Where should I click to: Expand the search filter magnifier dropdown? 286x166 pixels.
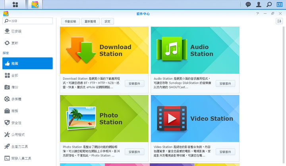[x=7, y=21]
